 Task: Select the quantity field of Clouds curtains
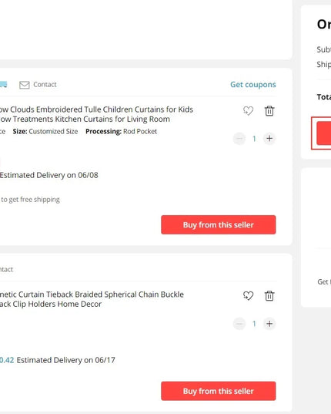coord(254,138)
